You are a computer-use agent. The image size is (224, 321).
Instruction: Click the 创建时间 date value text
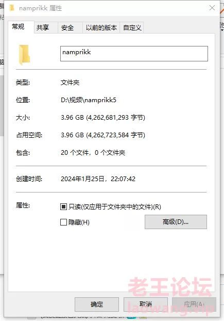98,179
